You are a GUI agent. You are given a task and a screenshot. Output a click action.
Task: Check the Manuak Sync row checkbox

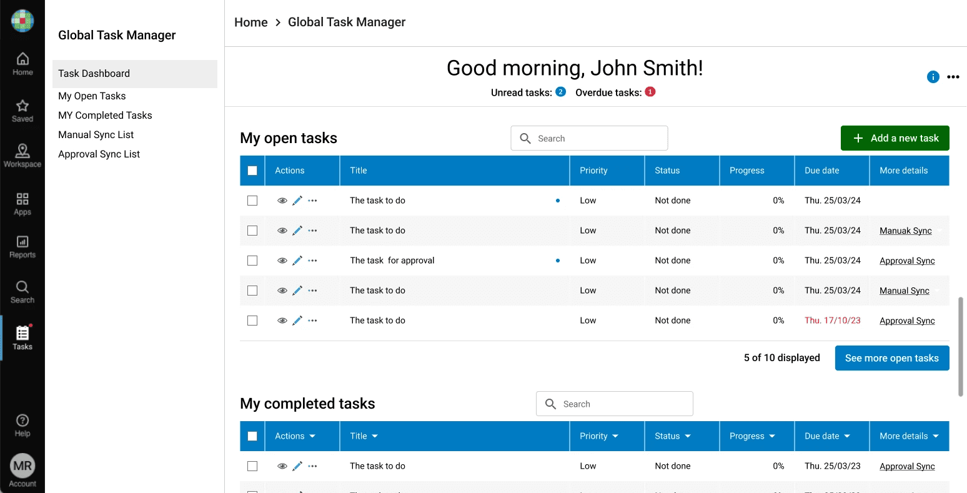[x=252, y=231]
